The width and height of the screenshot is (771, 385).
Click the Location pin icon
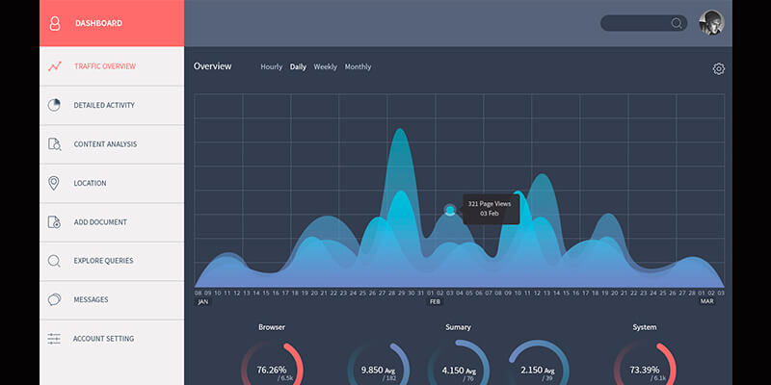click(x=54, y=183)
